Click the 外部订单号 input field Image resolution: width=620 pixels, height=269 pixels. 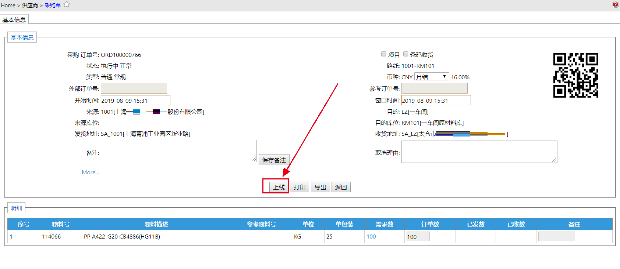point(134,88)
